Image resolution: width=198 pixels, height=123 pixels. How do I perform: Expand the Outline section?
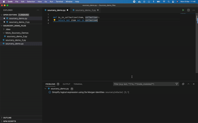[2, 118]
